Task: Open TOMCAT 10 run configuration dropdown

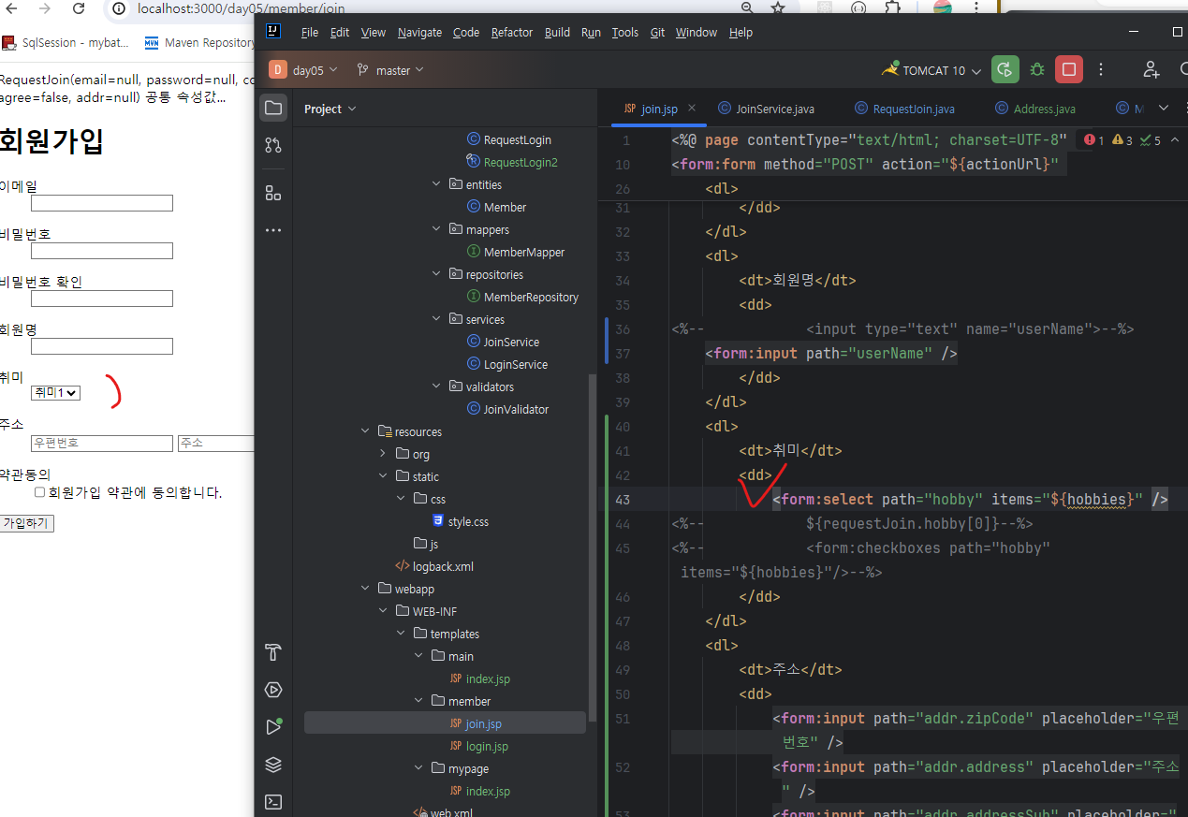Action: click(x=931, y=70)
